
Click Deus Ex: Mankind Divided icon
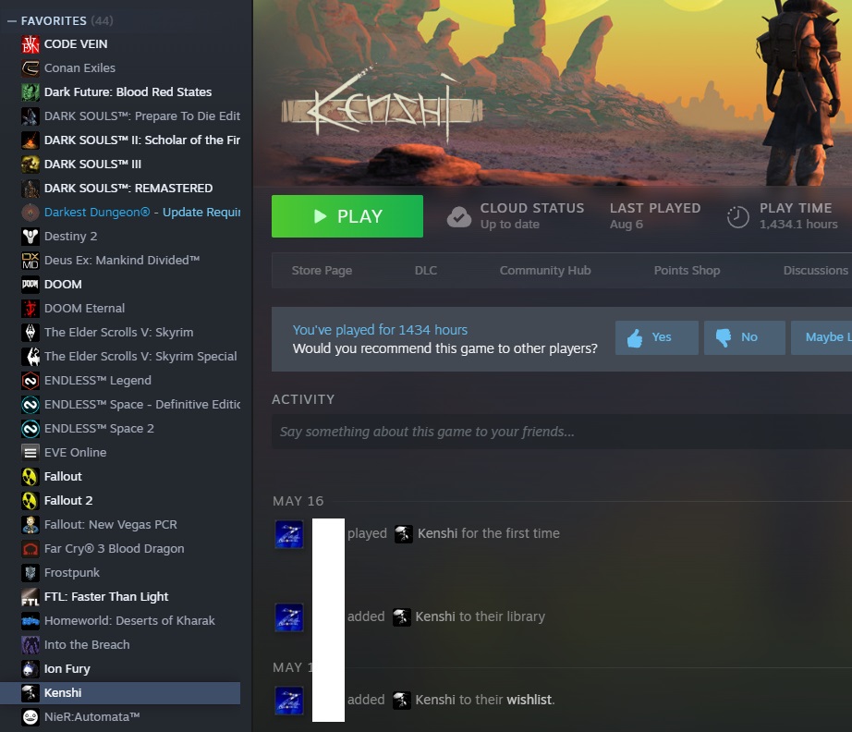30,261
